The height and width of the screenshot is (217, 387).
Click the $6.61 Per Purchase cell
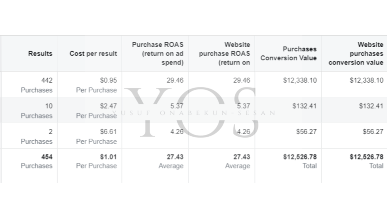[96, 136]
